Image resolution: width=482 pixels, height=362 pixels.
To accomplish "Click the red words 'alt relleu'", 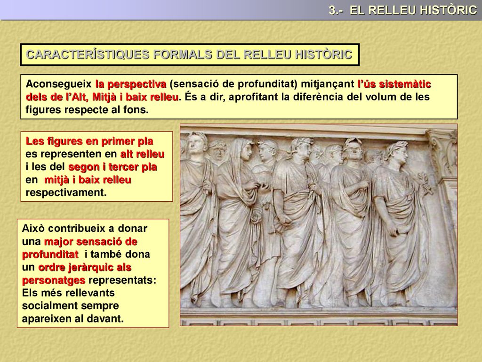I will point(142,154).
